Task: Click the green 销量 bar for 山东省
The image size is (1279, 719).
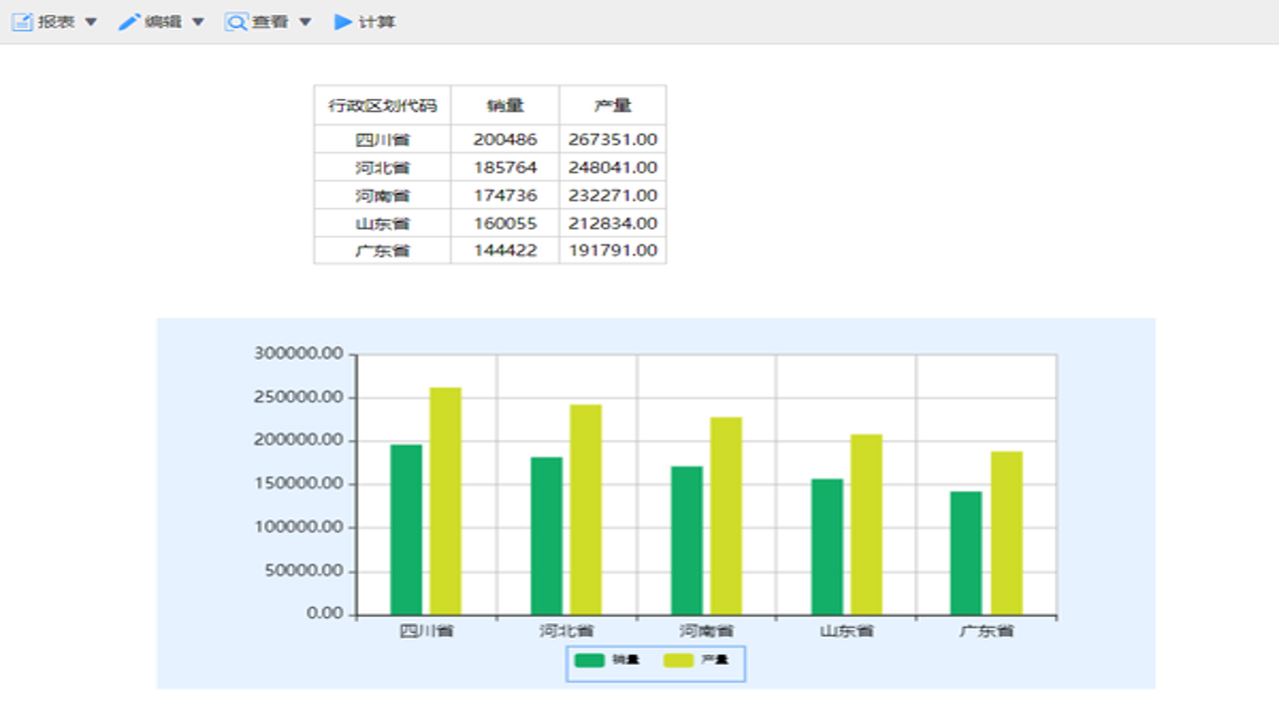Action: [x=827, y=546]
